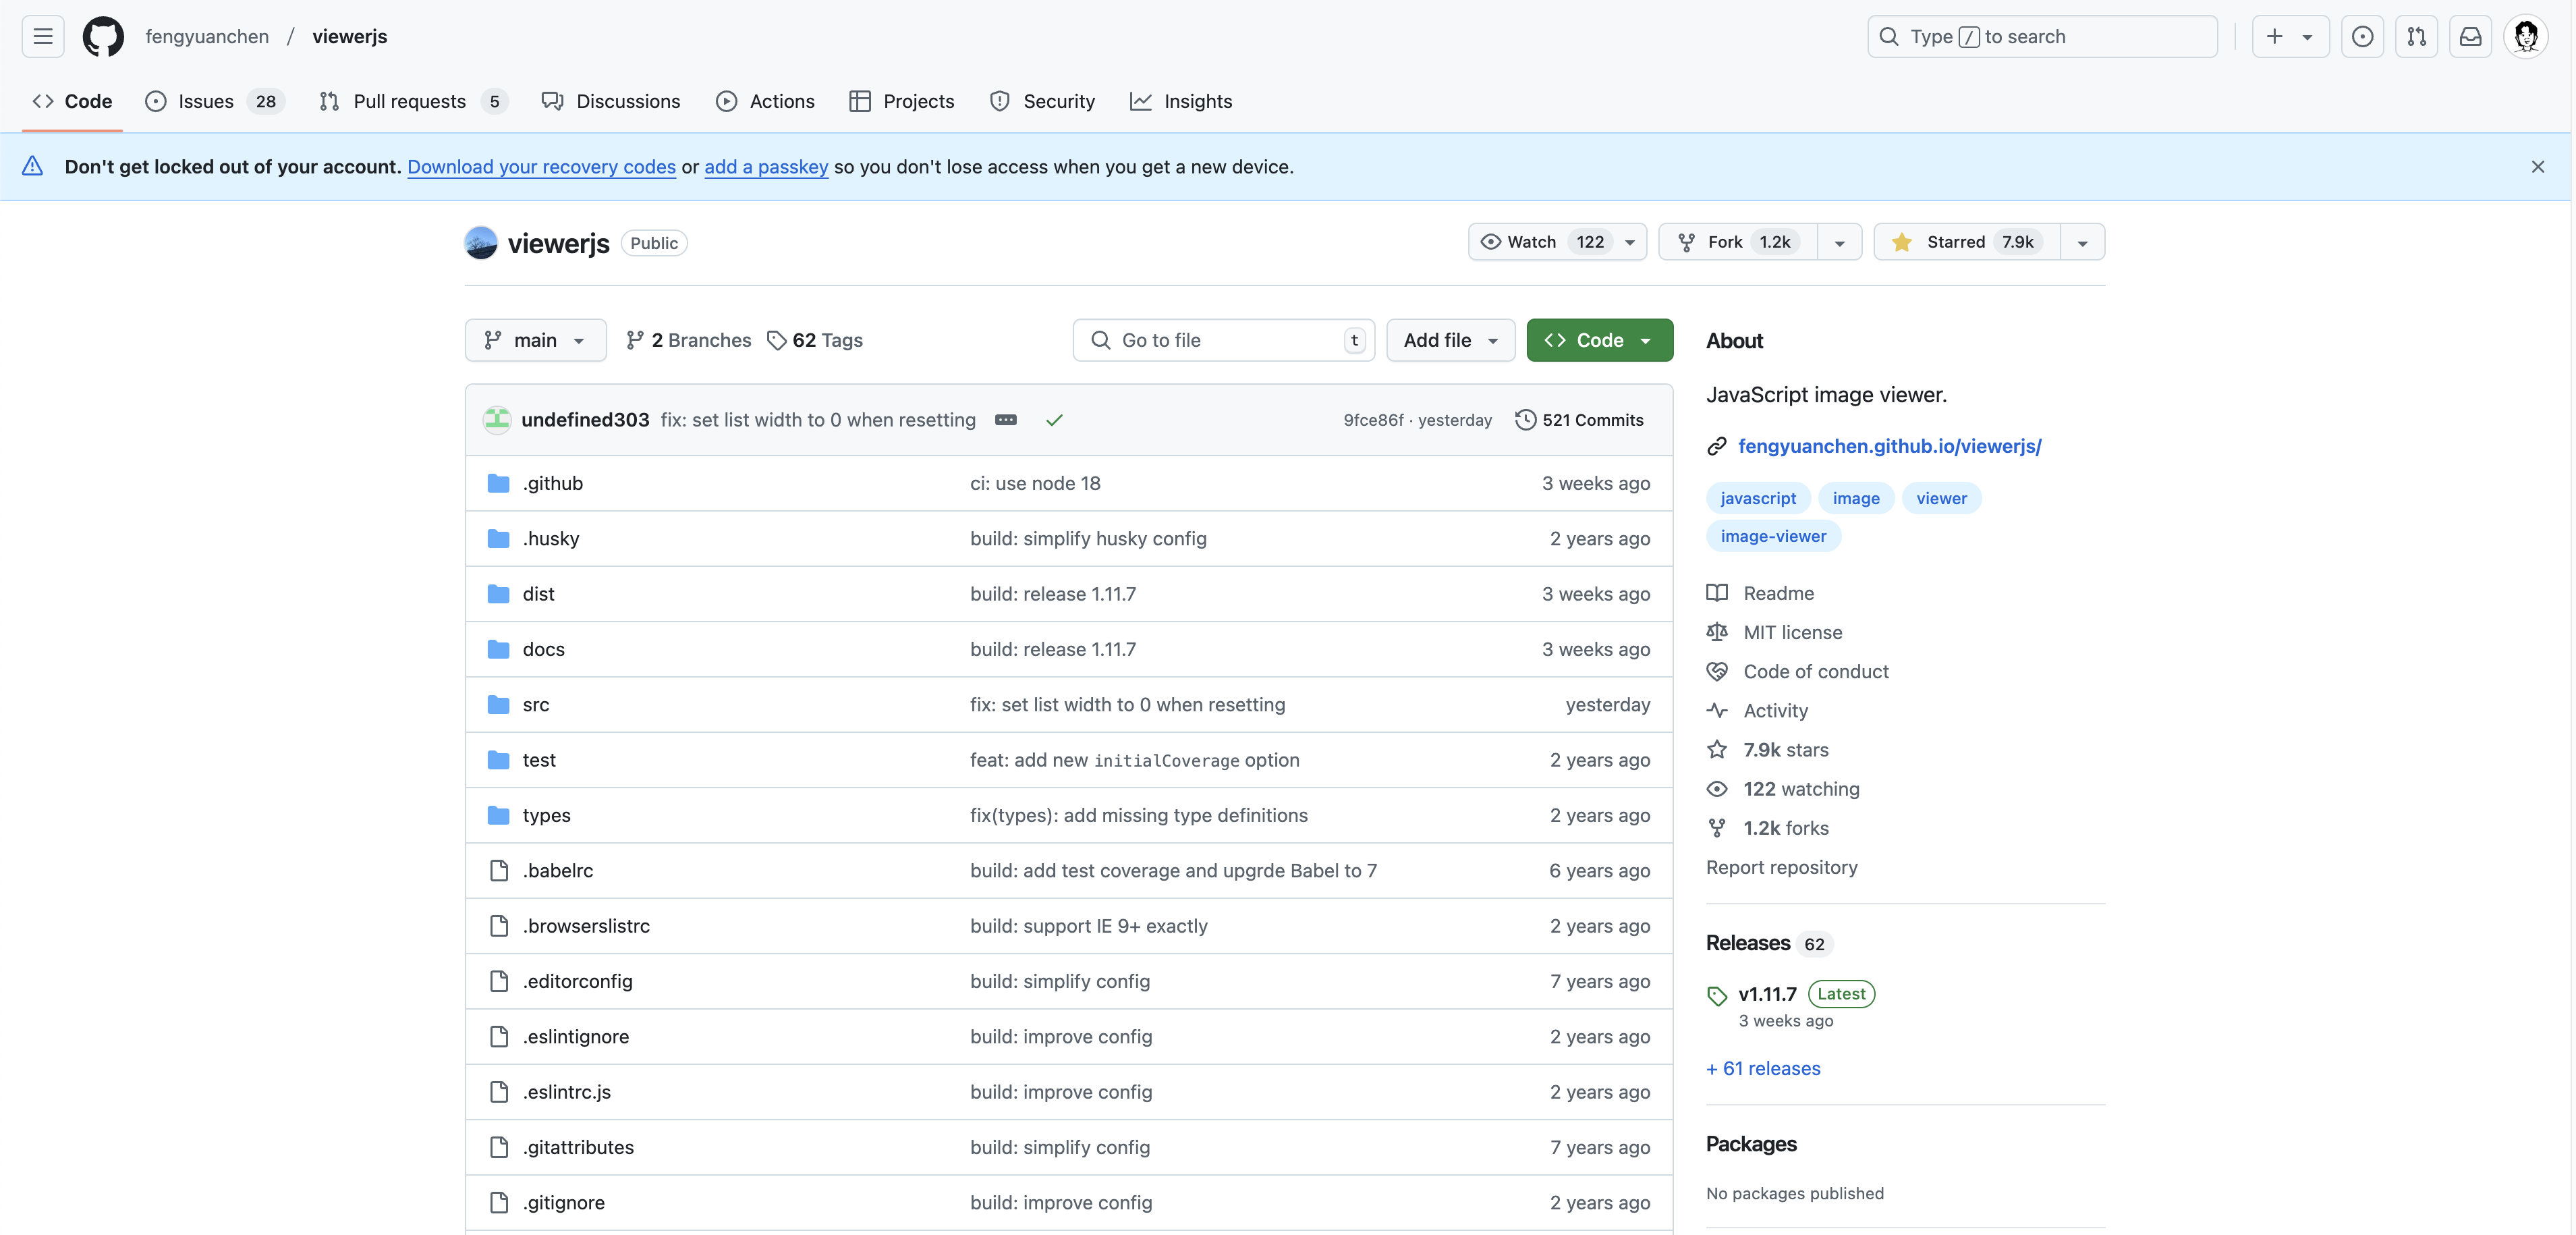This screenshot has height=1235, width=2576.
Task: Open the .husky folder
Action: [x=550, y=538]
